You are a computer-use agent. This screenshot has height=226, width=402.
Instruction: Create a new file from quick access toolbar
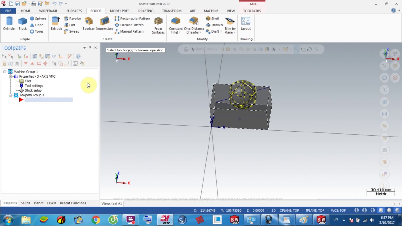coord(11,4)
